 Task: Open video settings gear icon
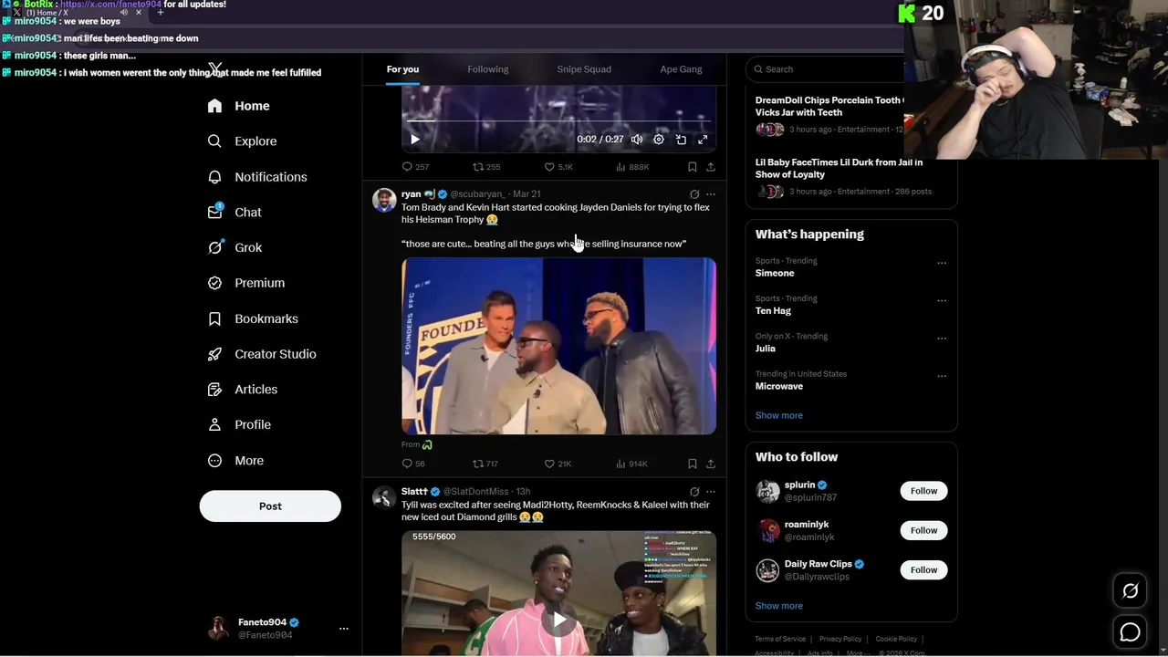click(659, 140)
